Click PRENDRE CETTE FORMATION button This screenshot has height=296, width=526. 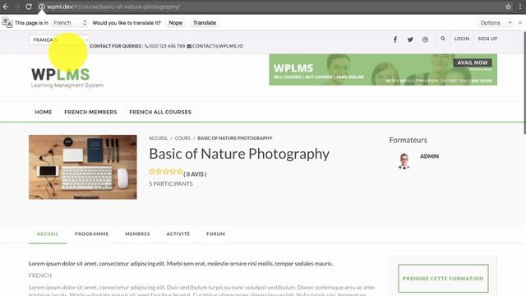[x=443, y=279]
